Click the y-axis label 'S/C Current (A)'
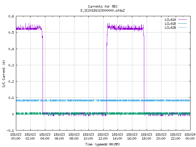 click(x=4, y=73)
